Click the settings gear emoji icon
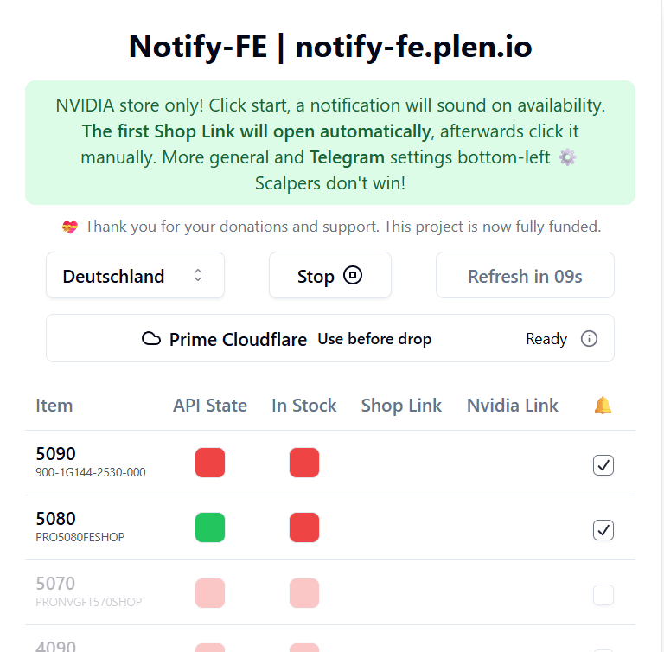The width and height of the screenshot is (664, 652). [x=567, y=157]
